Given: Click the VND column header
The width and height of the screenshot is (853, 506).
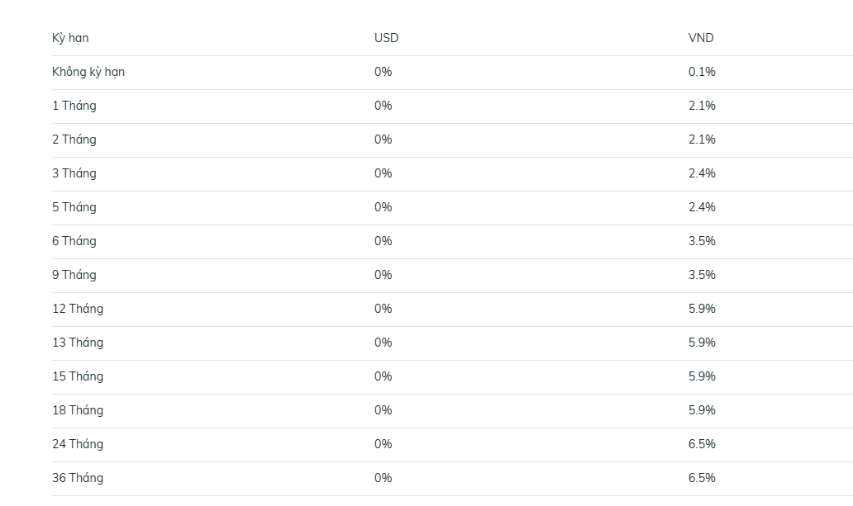Looking at the screenshot, I should coord(701,39).
